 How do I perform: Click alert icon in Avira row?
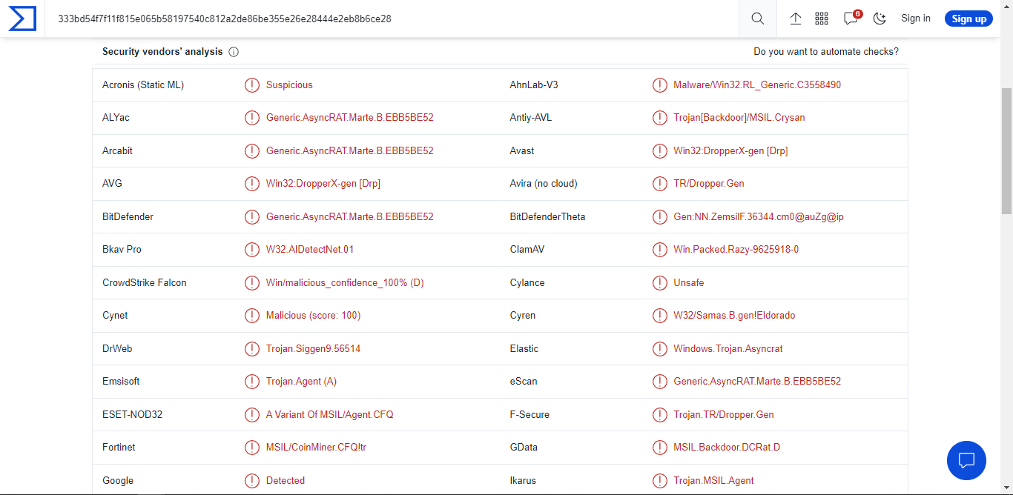pyautogui.click(x=660, y=184)
